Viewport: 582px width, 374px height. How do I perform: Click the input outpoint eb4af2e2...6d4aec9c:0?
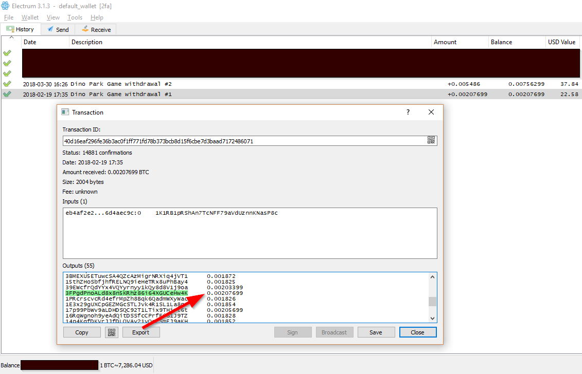click(x=103, y=213)
